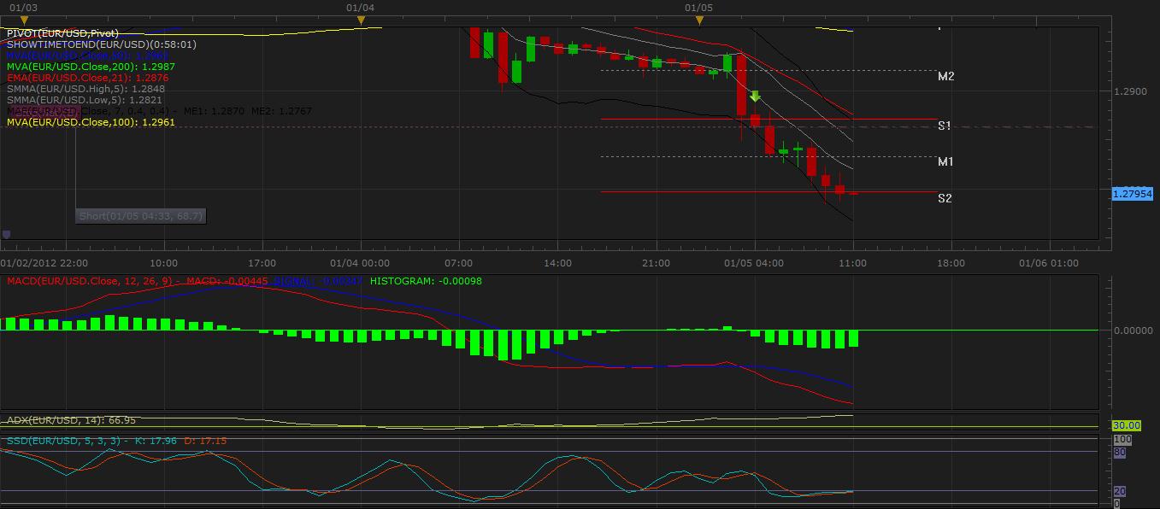Click the 18:00 time axis label
The height and width of the screenshot is (509, 1160).
(951, 263)
